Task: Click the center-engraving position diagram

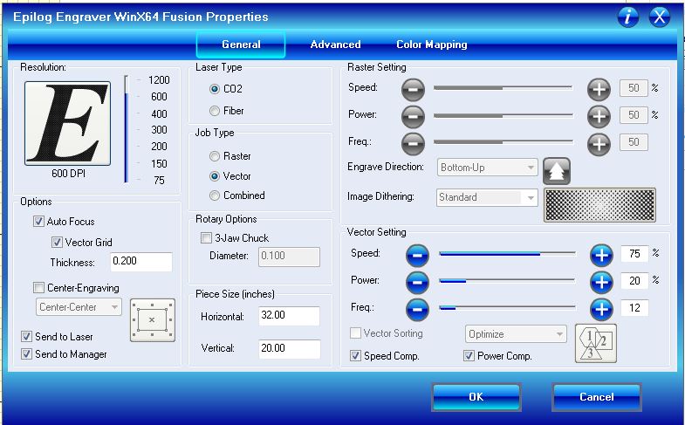Action: pyautogui.click(x=153, y=320)
